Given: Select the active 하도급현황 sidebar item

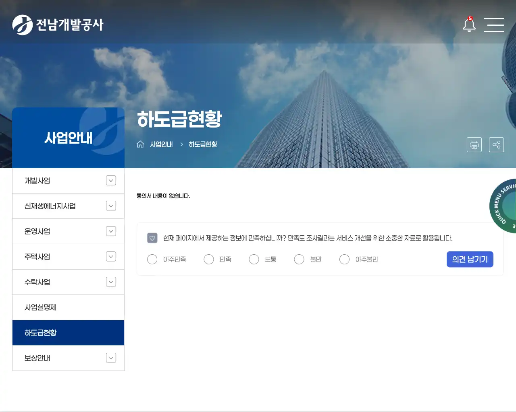Looking at the screenshot, I should 68,333.
